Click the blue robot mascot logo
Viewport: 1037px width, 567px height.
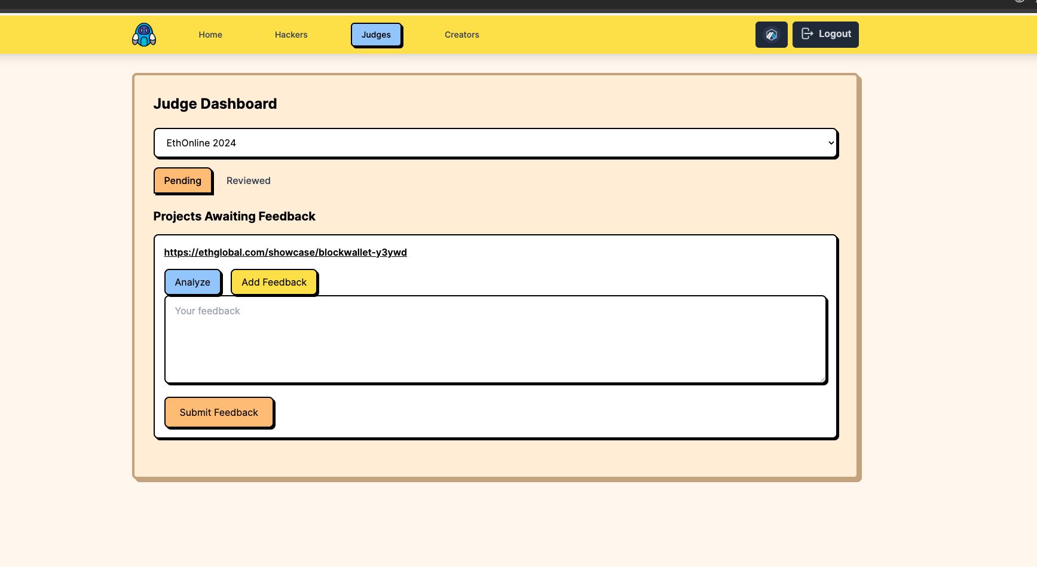point(144,35)
